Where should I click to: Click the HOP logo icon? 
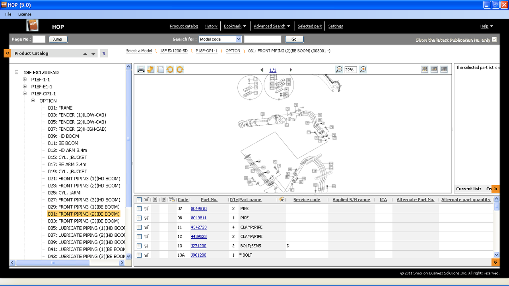(x=33, y=26)
